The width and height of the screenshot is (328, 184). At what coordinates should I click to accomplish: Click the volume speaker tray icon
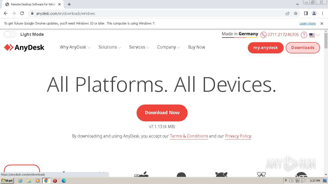point(291,181)
